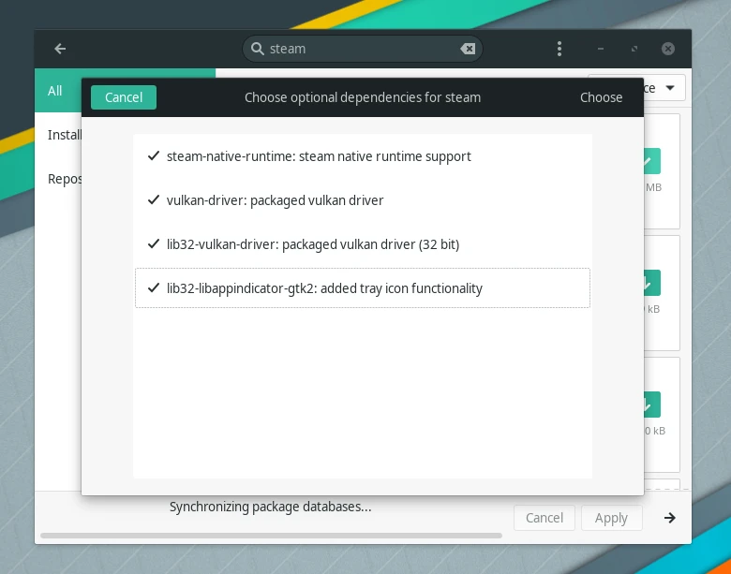Image resolution: width=731 pixels, height=574 pixels.
Task: Click the install button above the 0 kB label
Action: (651, 404)
